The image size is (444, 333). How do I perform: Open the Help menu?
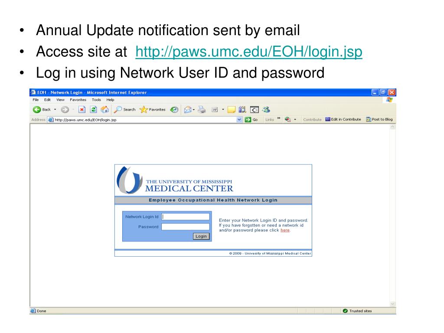pyautogui.click(x=110, y=100)
